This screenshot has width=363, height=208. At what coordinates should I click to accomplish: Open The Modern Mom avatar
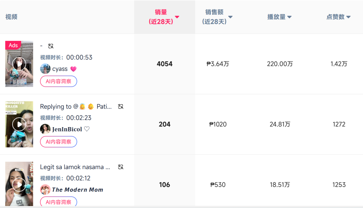[45, 190]
